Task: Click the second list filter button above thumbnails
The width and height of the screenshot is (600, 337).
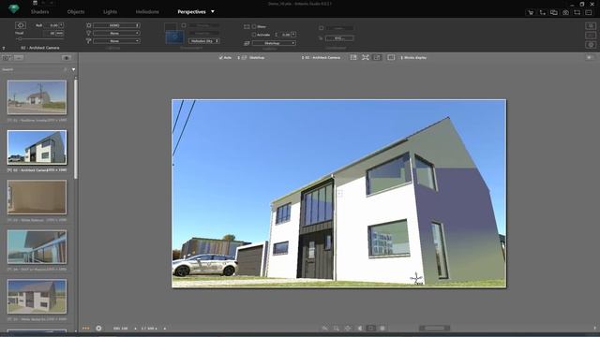Action: point(19,58)
